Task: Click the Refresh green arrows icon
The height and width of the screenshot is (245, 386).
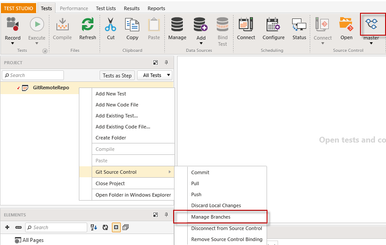Action: (x=88, y=24)
